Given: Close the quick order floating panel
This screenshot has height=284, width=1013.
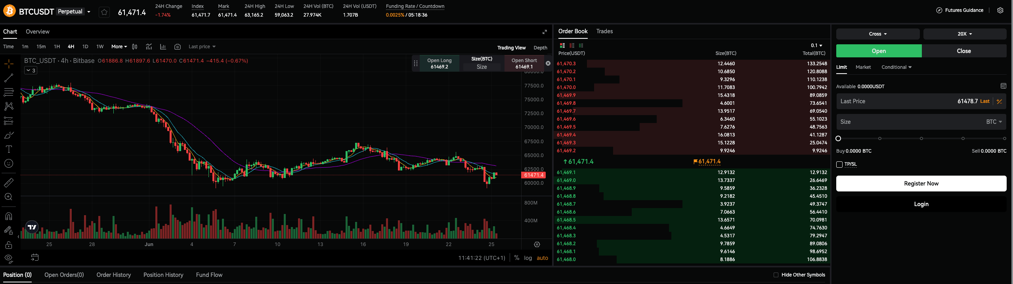Looking at the screenshot, I should point(548,63).
